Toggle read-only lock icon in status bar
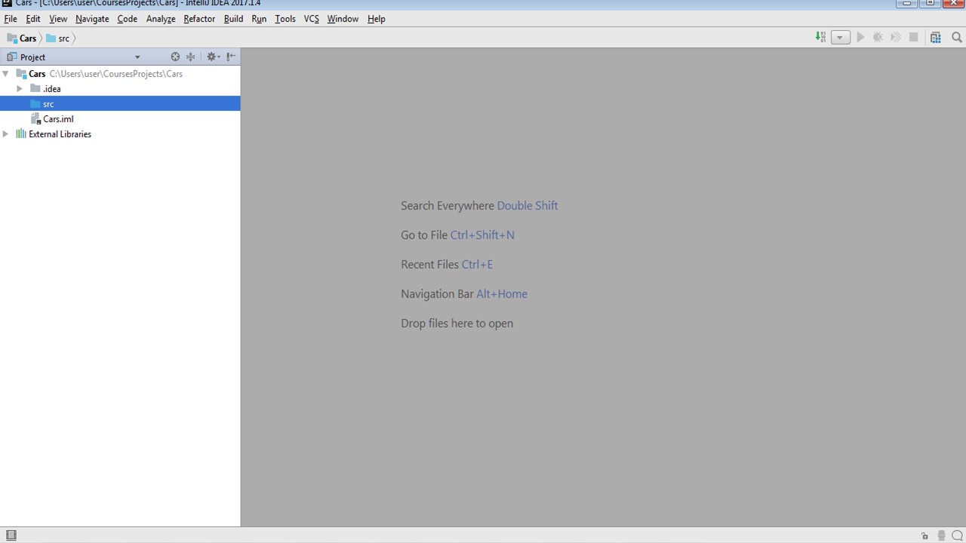 924,536
